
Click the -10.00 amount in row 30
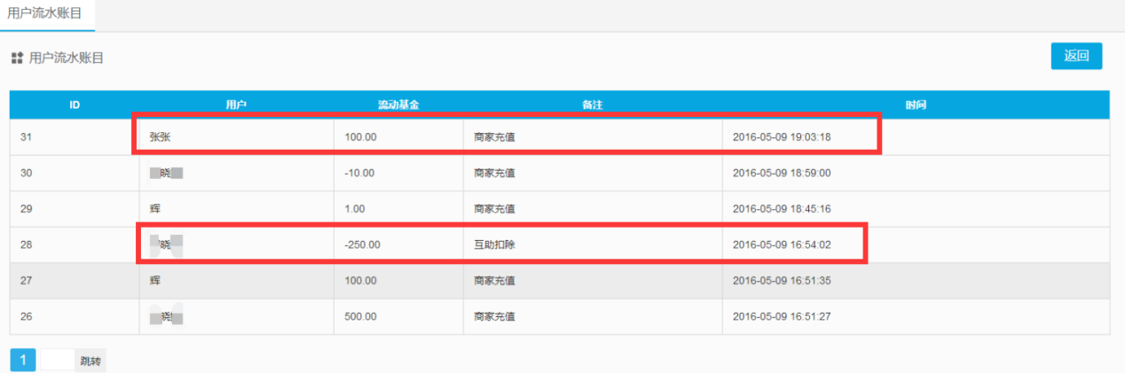[x=359, y=173]
